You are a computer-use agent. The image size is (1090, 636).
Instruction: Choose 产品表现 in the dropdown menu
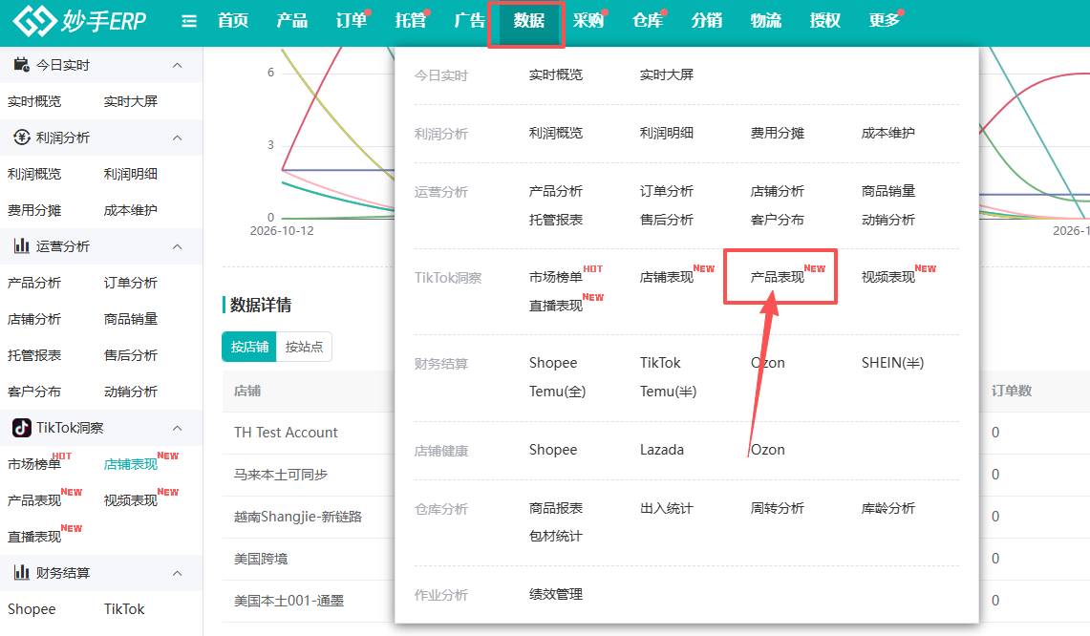pyautogui.click(x=778, y=277)
